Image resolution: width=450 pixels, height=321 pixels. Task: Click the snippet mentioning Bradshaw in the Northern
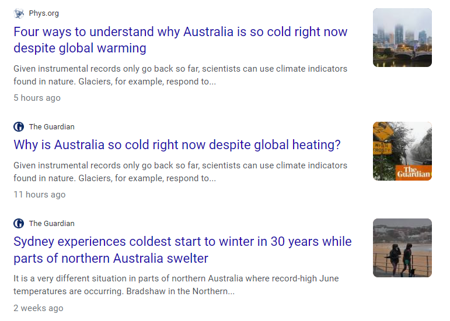[176, 285]
